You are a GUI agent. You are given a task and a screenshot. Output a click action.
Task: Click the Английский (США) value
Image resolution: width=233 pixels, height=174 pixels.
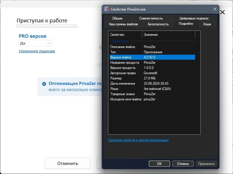click(x=157, y=89)
